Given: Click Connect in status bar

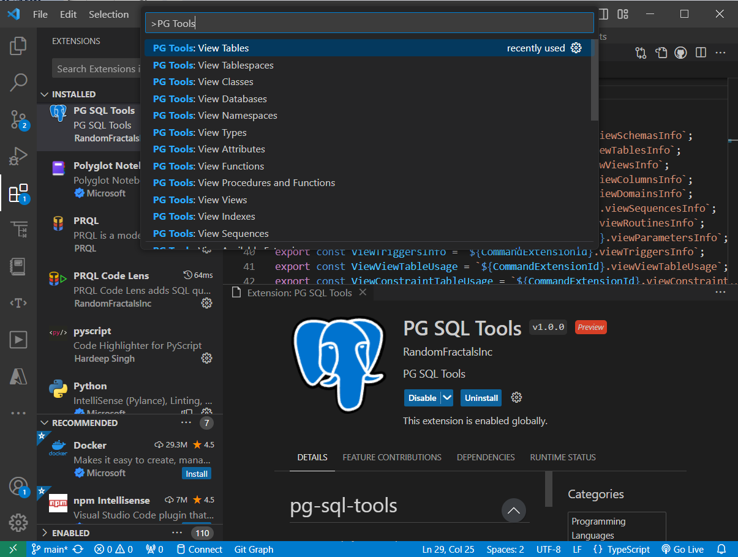Looking at the screenshot, I should pos(199,549).
